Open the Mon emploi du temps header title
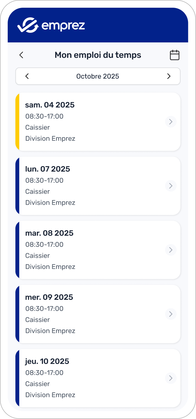 98,55
